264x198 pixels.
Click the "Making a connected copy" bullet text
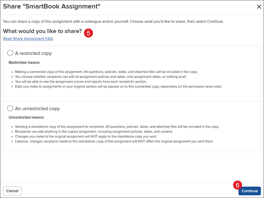coord(106,72)
